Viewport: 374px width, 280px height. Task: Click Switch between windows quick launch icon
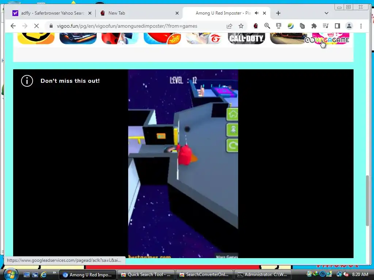click(x=35, y=275)
